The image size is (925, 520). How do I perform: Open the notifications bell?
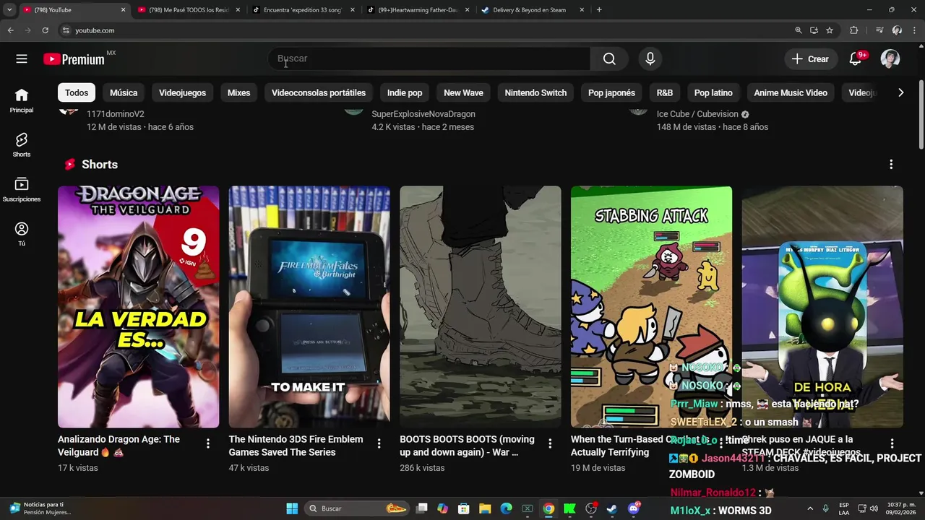coord(855,59)
